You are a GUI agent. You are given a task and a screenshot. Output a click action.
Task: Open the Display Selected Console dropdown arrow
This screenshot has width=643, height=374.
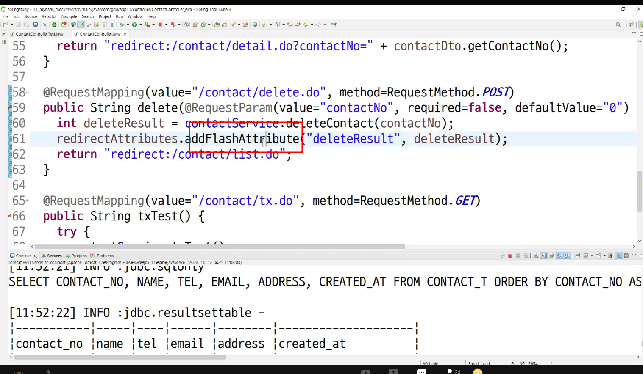pyautogui.click(x=592, y=256)
